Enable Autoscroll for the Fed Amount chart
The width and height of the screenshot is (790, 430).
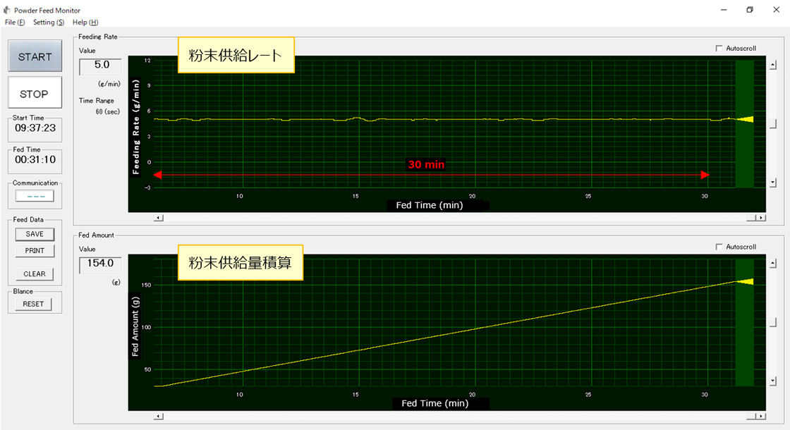pos(719,247)
